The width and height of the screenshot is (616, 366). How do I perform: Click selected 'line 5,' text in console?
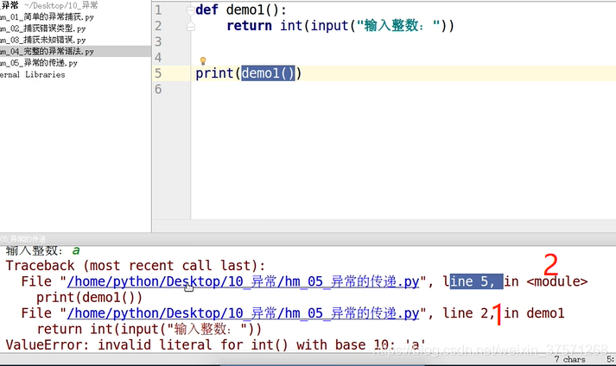pyautogui.click(x=476, y=281)
